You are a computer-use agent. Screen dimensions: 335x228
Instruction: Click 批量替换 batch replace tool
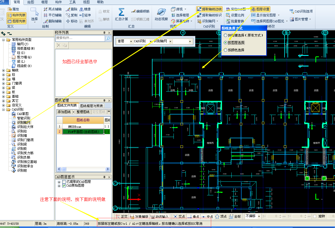pos(235,21)
